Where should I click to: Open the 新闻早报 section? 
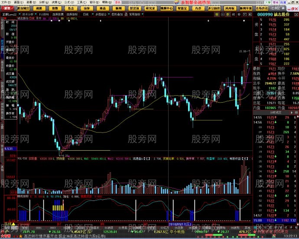[x=246, y=8]
